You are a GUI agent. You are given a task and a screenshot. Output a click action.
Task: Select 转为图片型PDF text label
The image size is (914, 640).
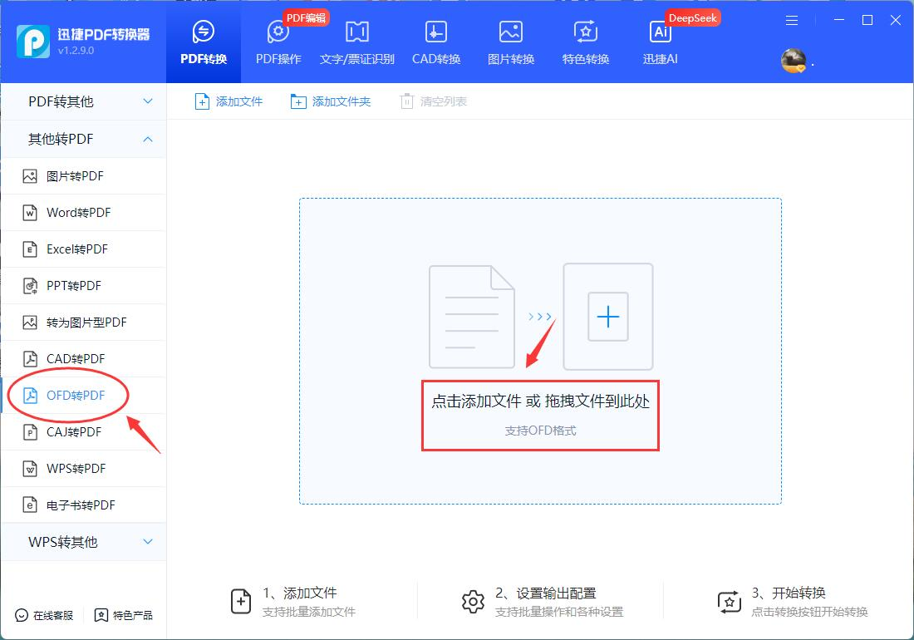[87, 322]
